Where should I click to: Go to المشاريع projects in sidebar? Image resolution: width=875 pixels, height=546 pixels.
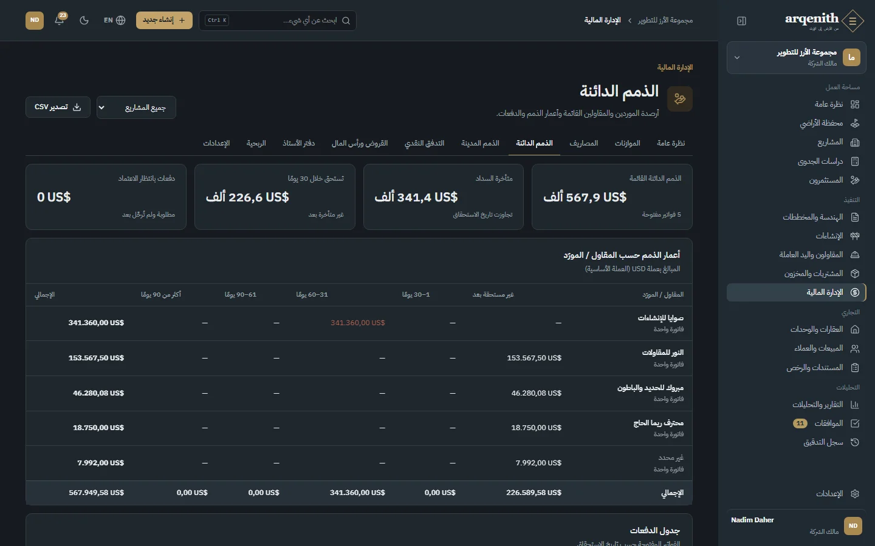coord(796,142)
